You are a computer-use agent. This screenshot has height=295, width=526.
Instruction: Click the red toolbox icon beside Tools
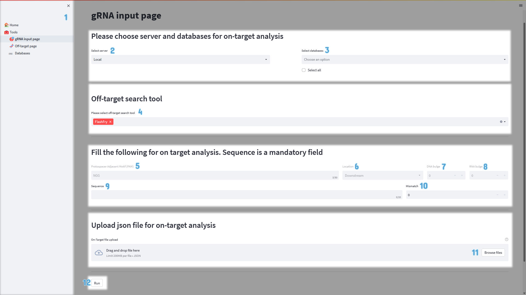coord(6,32)
